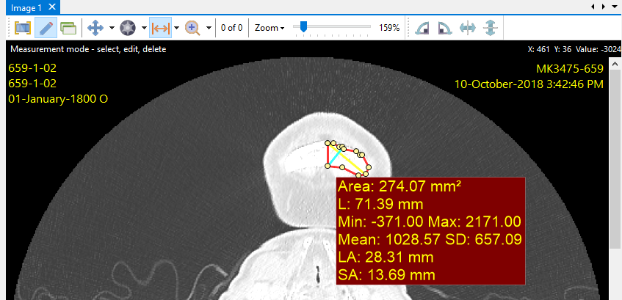Open the magnifier tool dropdown arrow
622x300 pixels.
tap(209, 28)
